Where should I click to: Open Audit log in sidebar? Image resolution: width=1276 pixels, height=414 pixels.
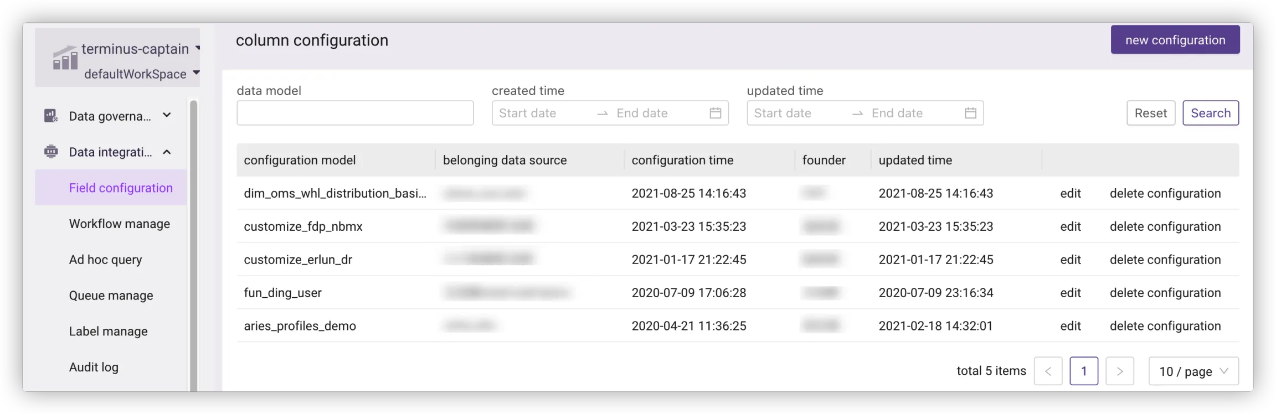pyautogui.click(x=94, y=367)
